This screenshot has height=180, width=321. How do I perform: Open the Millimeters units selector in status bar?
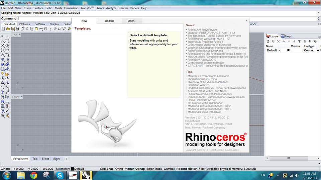click(63, 169)
